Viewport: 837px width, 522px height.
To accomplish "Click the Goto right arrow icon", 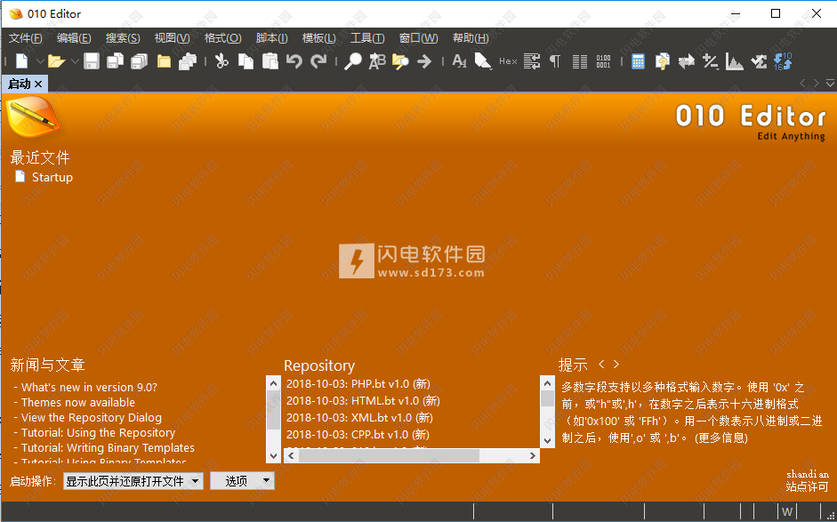I will pyautogui.click(x=424, y=61).
